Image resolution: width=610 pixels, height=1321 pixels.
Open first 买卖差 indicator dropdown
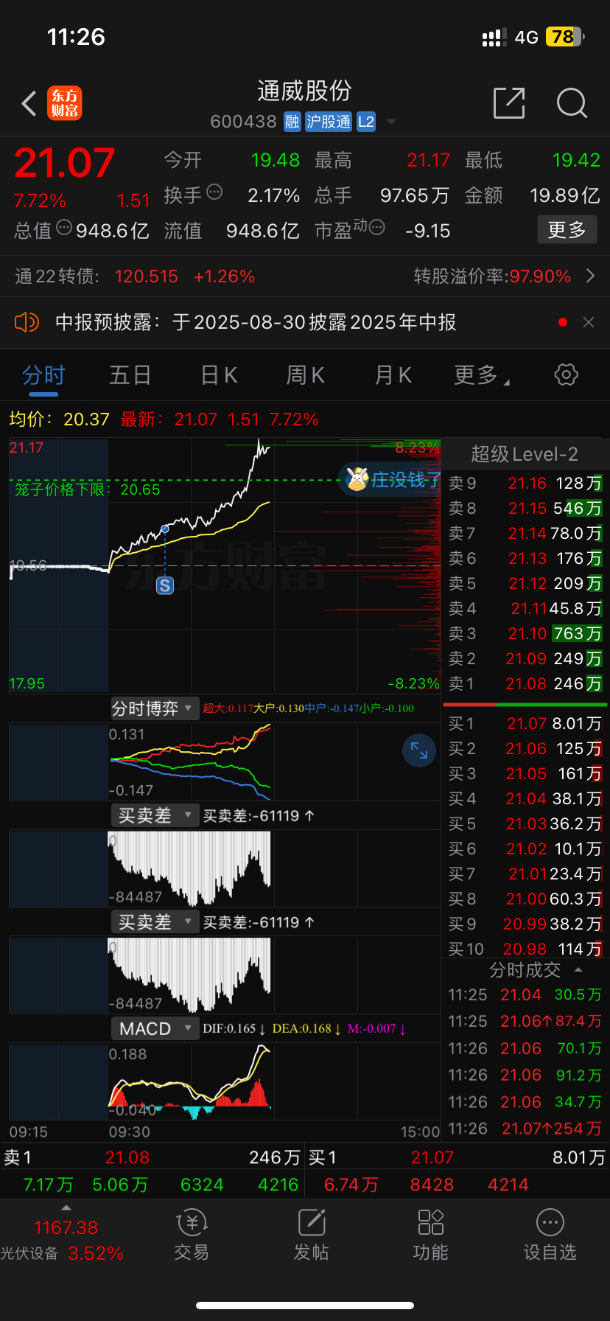155,815
